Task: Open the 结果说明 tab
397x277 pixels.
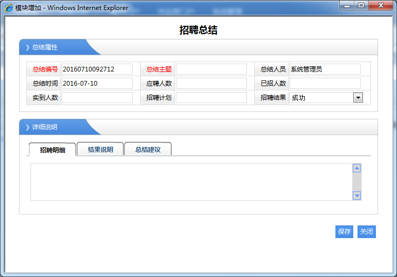Action: (100, 149)
